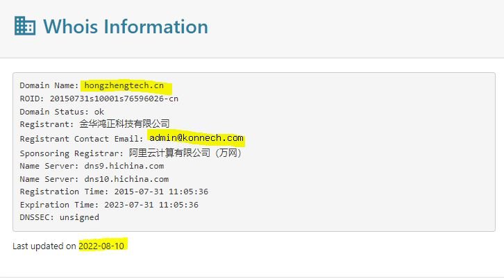Click the Registrant company name in Chinese

(124, 124)
